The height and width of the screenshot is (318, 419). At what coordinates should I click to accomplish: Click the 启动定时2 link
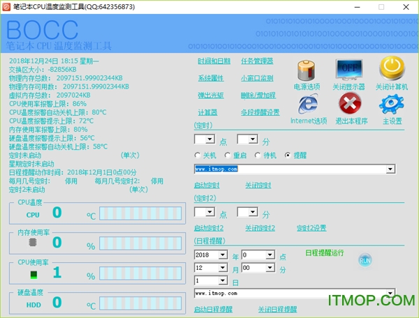pos(209,228)
